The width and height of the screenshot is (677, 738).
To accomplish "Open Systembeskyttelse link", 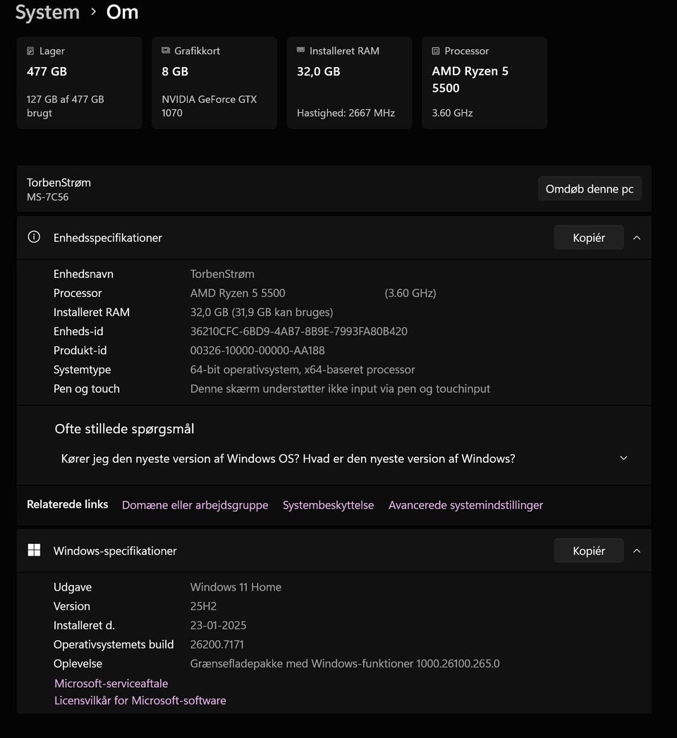I will click(328, 505).
